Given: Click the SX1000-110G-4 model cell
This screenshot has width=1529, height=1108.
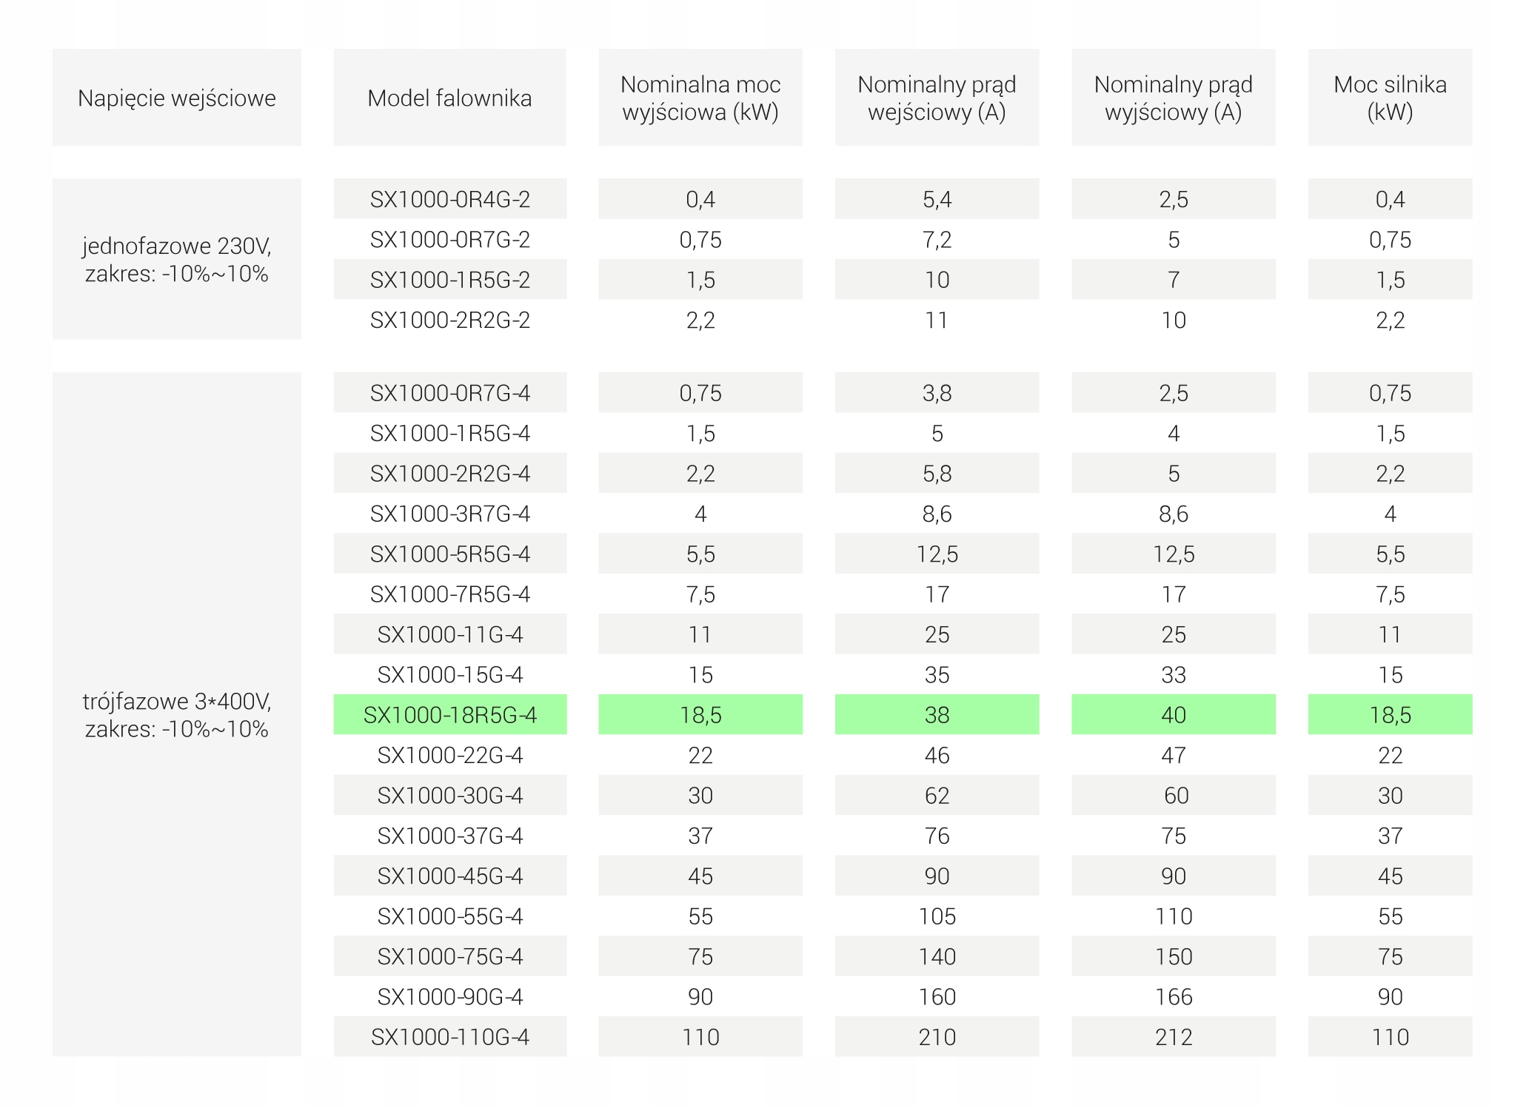Looking at the screenshot, I should click(449, 1037).
